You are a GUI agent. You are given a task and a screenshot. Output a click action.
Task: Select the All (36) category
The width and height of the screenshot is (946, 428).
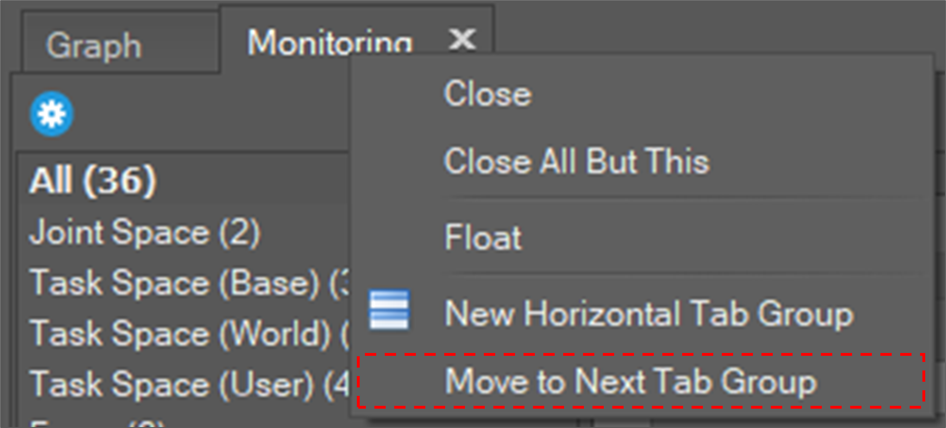(x=93, y=180)
